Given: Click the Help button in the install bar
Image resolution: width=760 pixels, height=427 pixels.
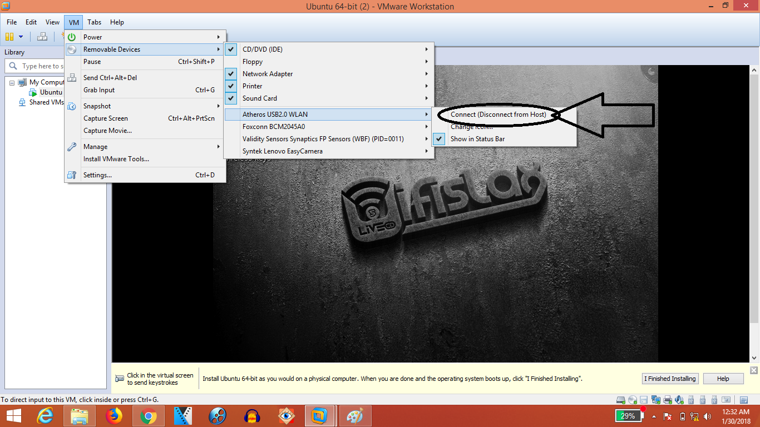Looking at the screenshot, I should pyautogui.click(x=723, y=379).
